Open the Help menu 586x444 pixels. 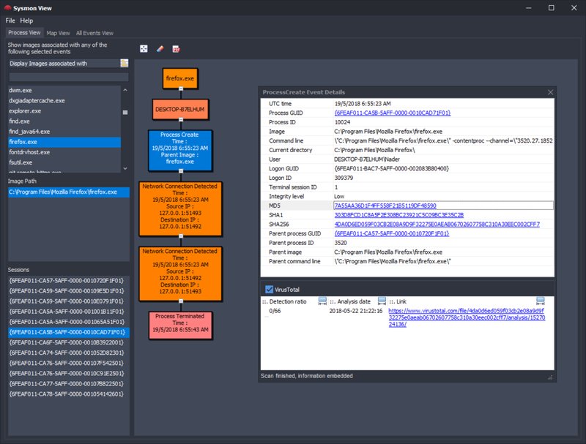coord(29,21)
